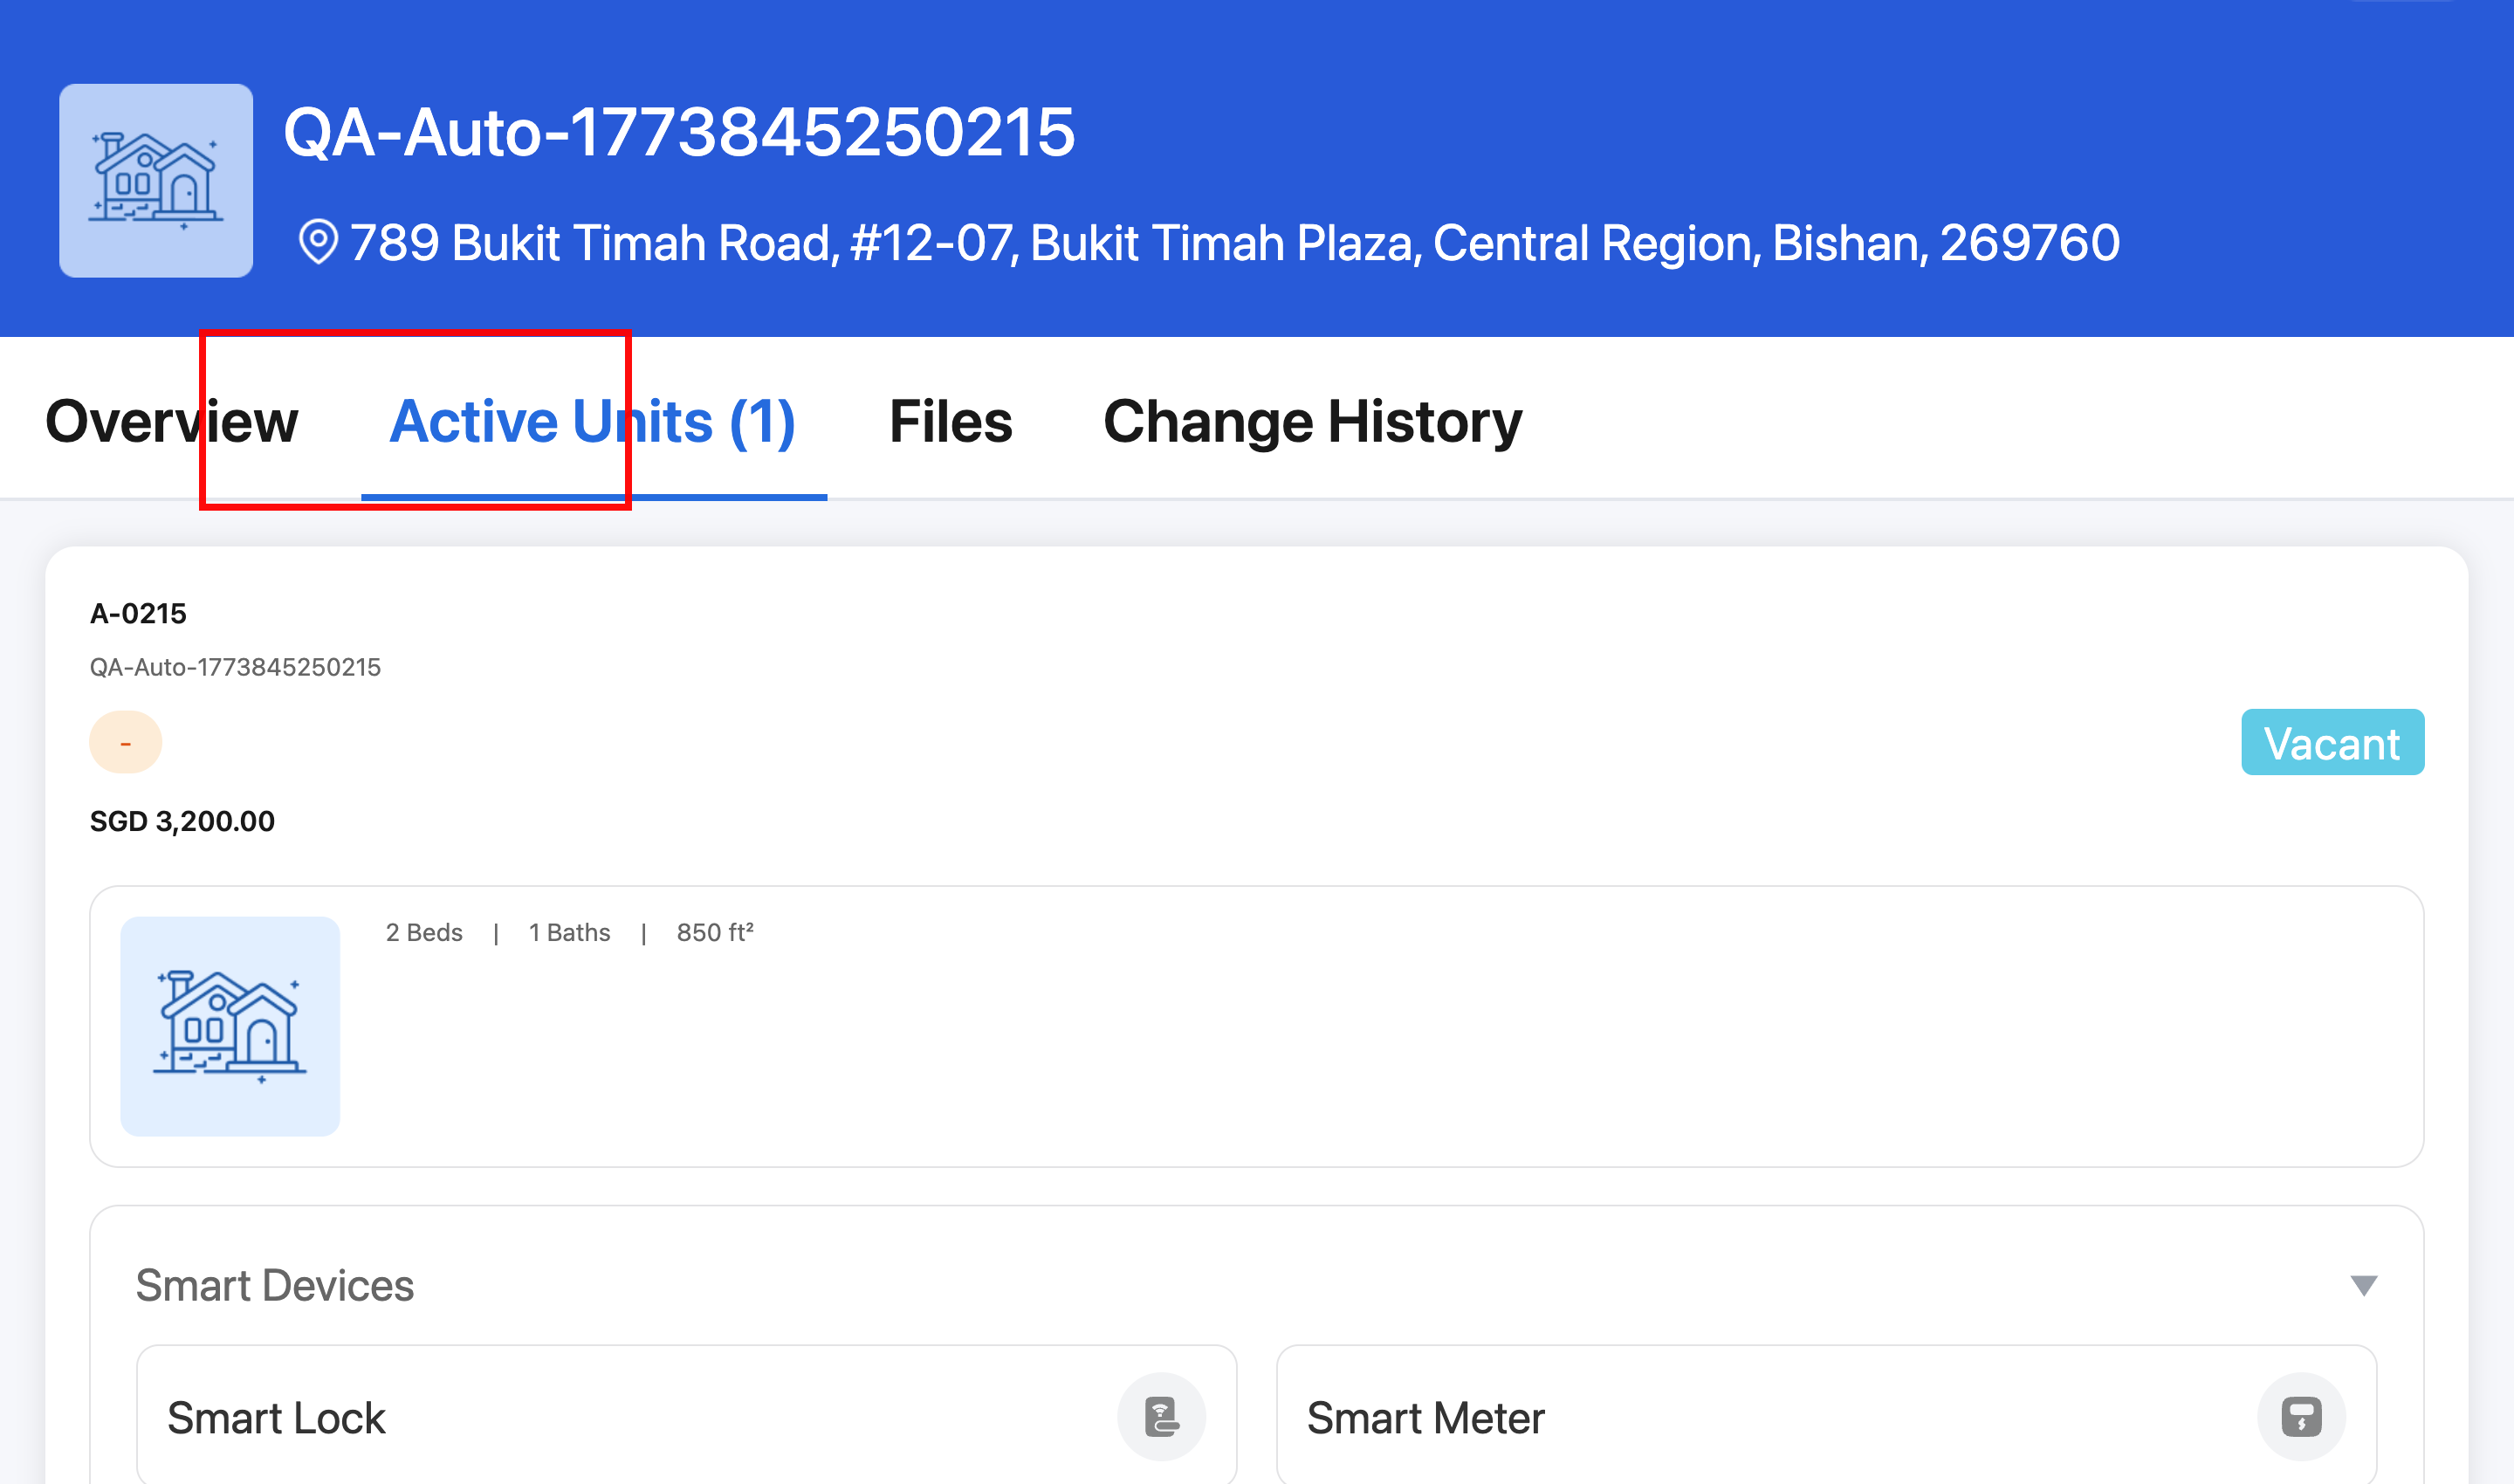The image size is (2514, 1484).
Task: Click the 789 Bukit Timah Road address
Action: pyautogui.click(x=1234, y=243)
